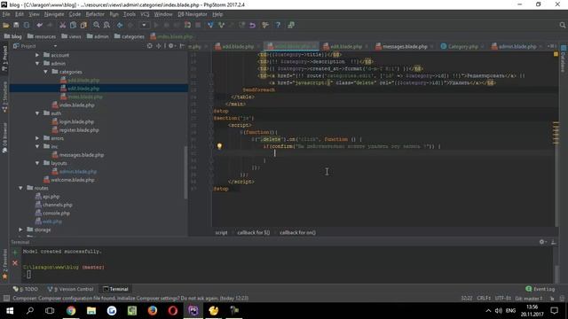Open the Version Control tool window button

tap(71, 289)
